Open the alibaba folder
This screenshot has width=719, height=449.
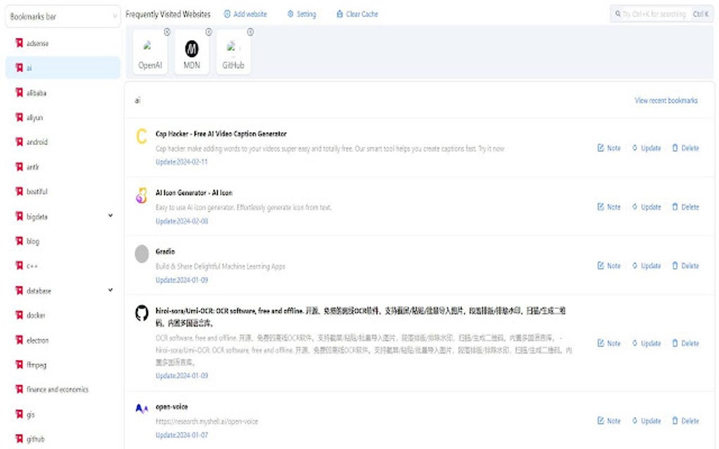[x=63, y=93]
